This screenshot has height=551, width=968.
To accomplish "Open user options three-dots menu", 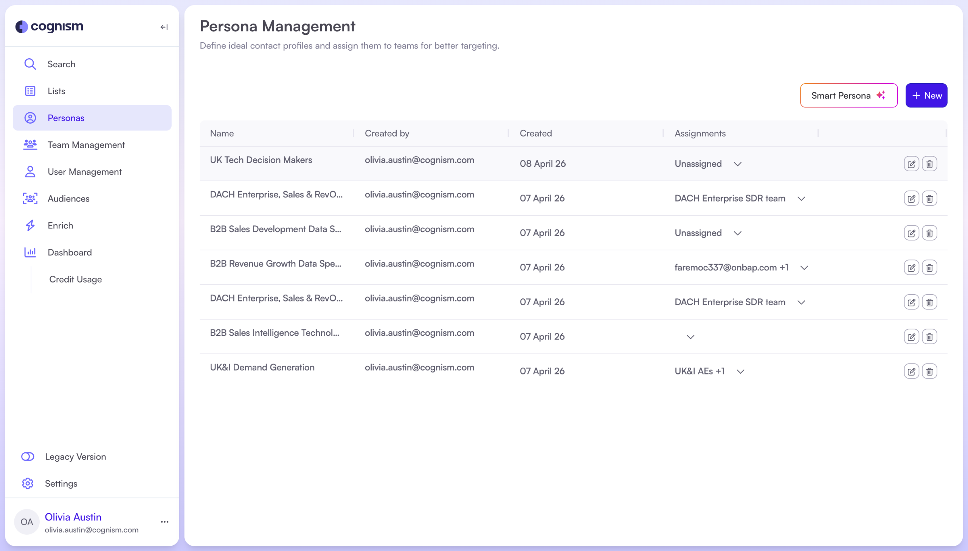I will pyautogui.click(x=164, y=522).
